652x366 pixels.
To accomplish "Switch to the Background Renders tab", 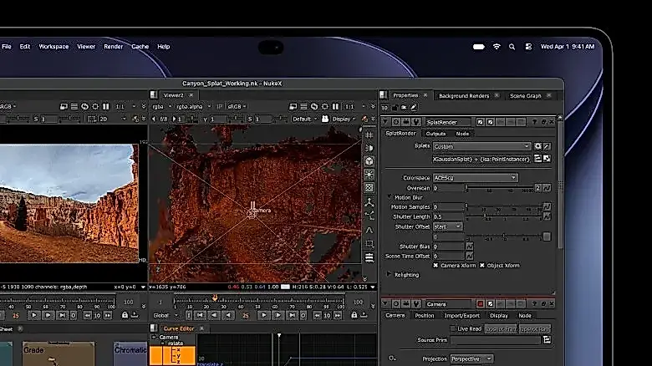I will tap(464, 95).
